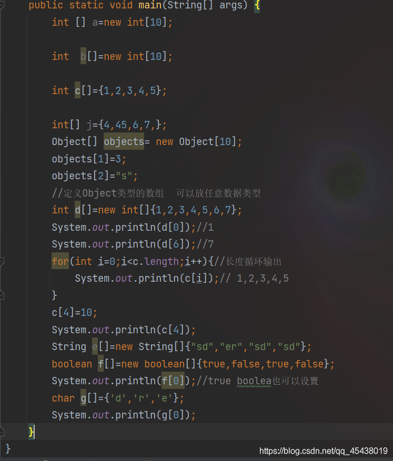Click the line 'int[] j={4,45,6,7,};'
393x461 pixels.
click(x=109, y=125)
